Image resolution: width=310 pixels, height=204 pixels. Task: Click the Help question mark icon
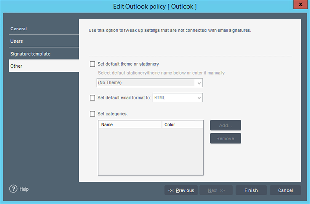point(13,189)
